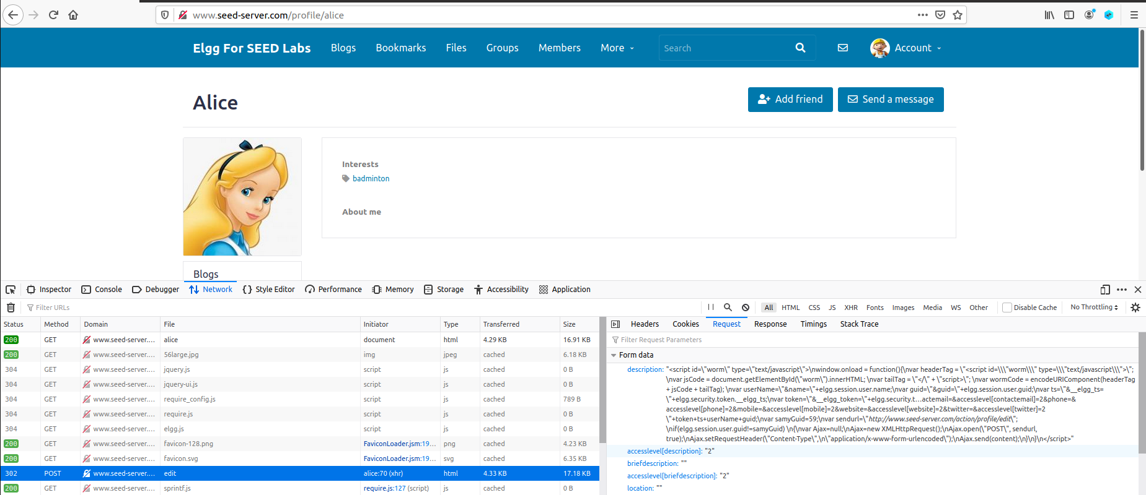
Task: Open the No Throttling dropdown
Action: 1094,308
